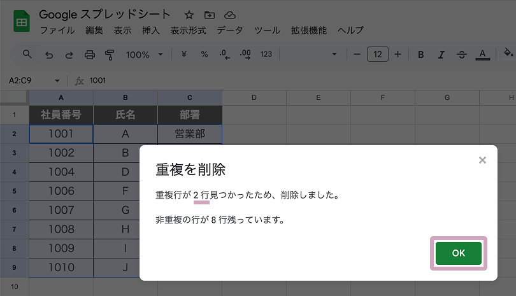The image size is (516, 296).
Task: Select cell containing 1001
Action: pyautogui.click(x=61, y=134)
